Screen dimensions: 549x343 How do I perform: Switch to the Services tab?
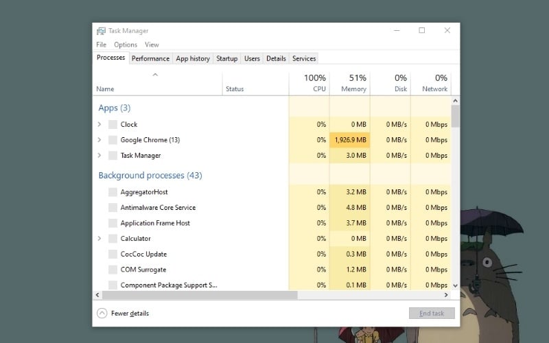click(304, 58)
